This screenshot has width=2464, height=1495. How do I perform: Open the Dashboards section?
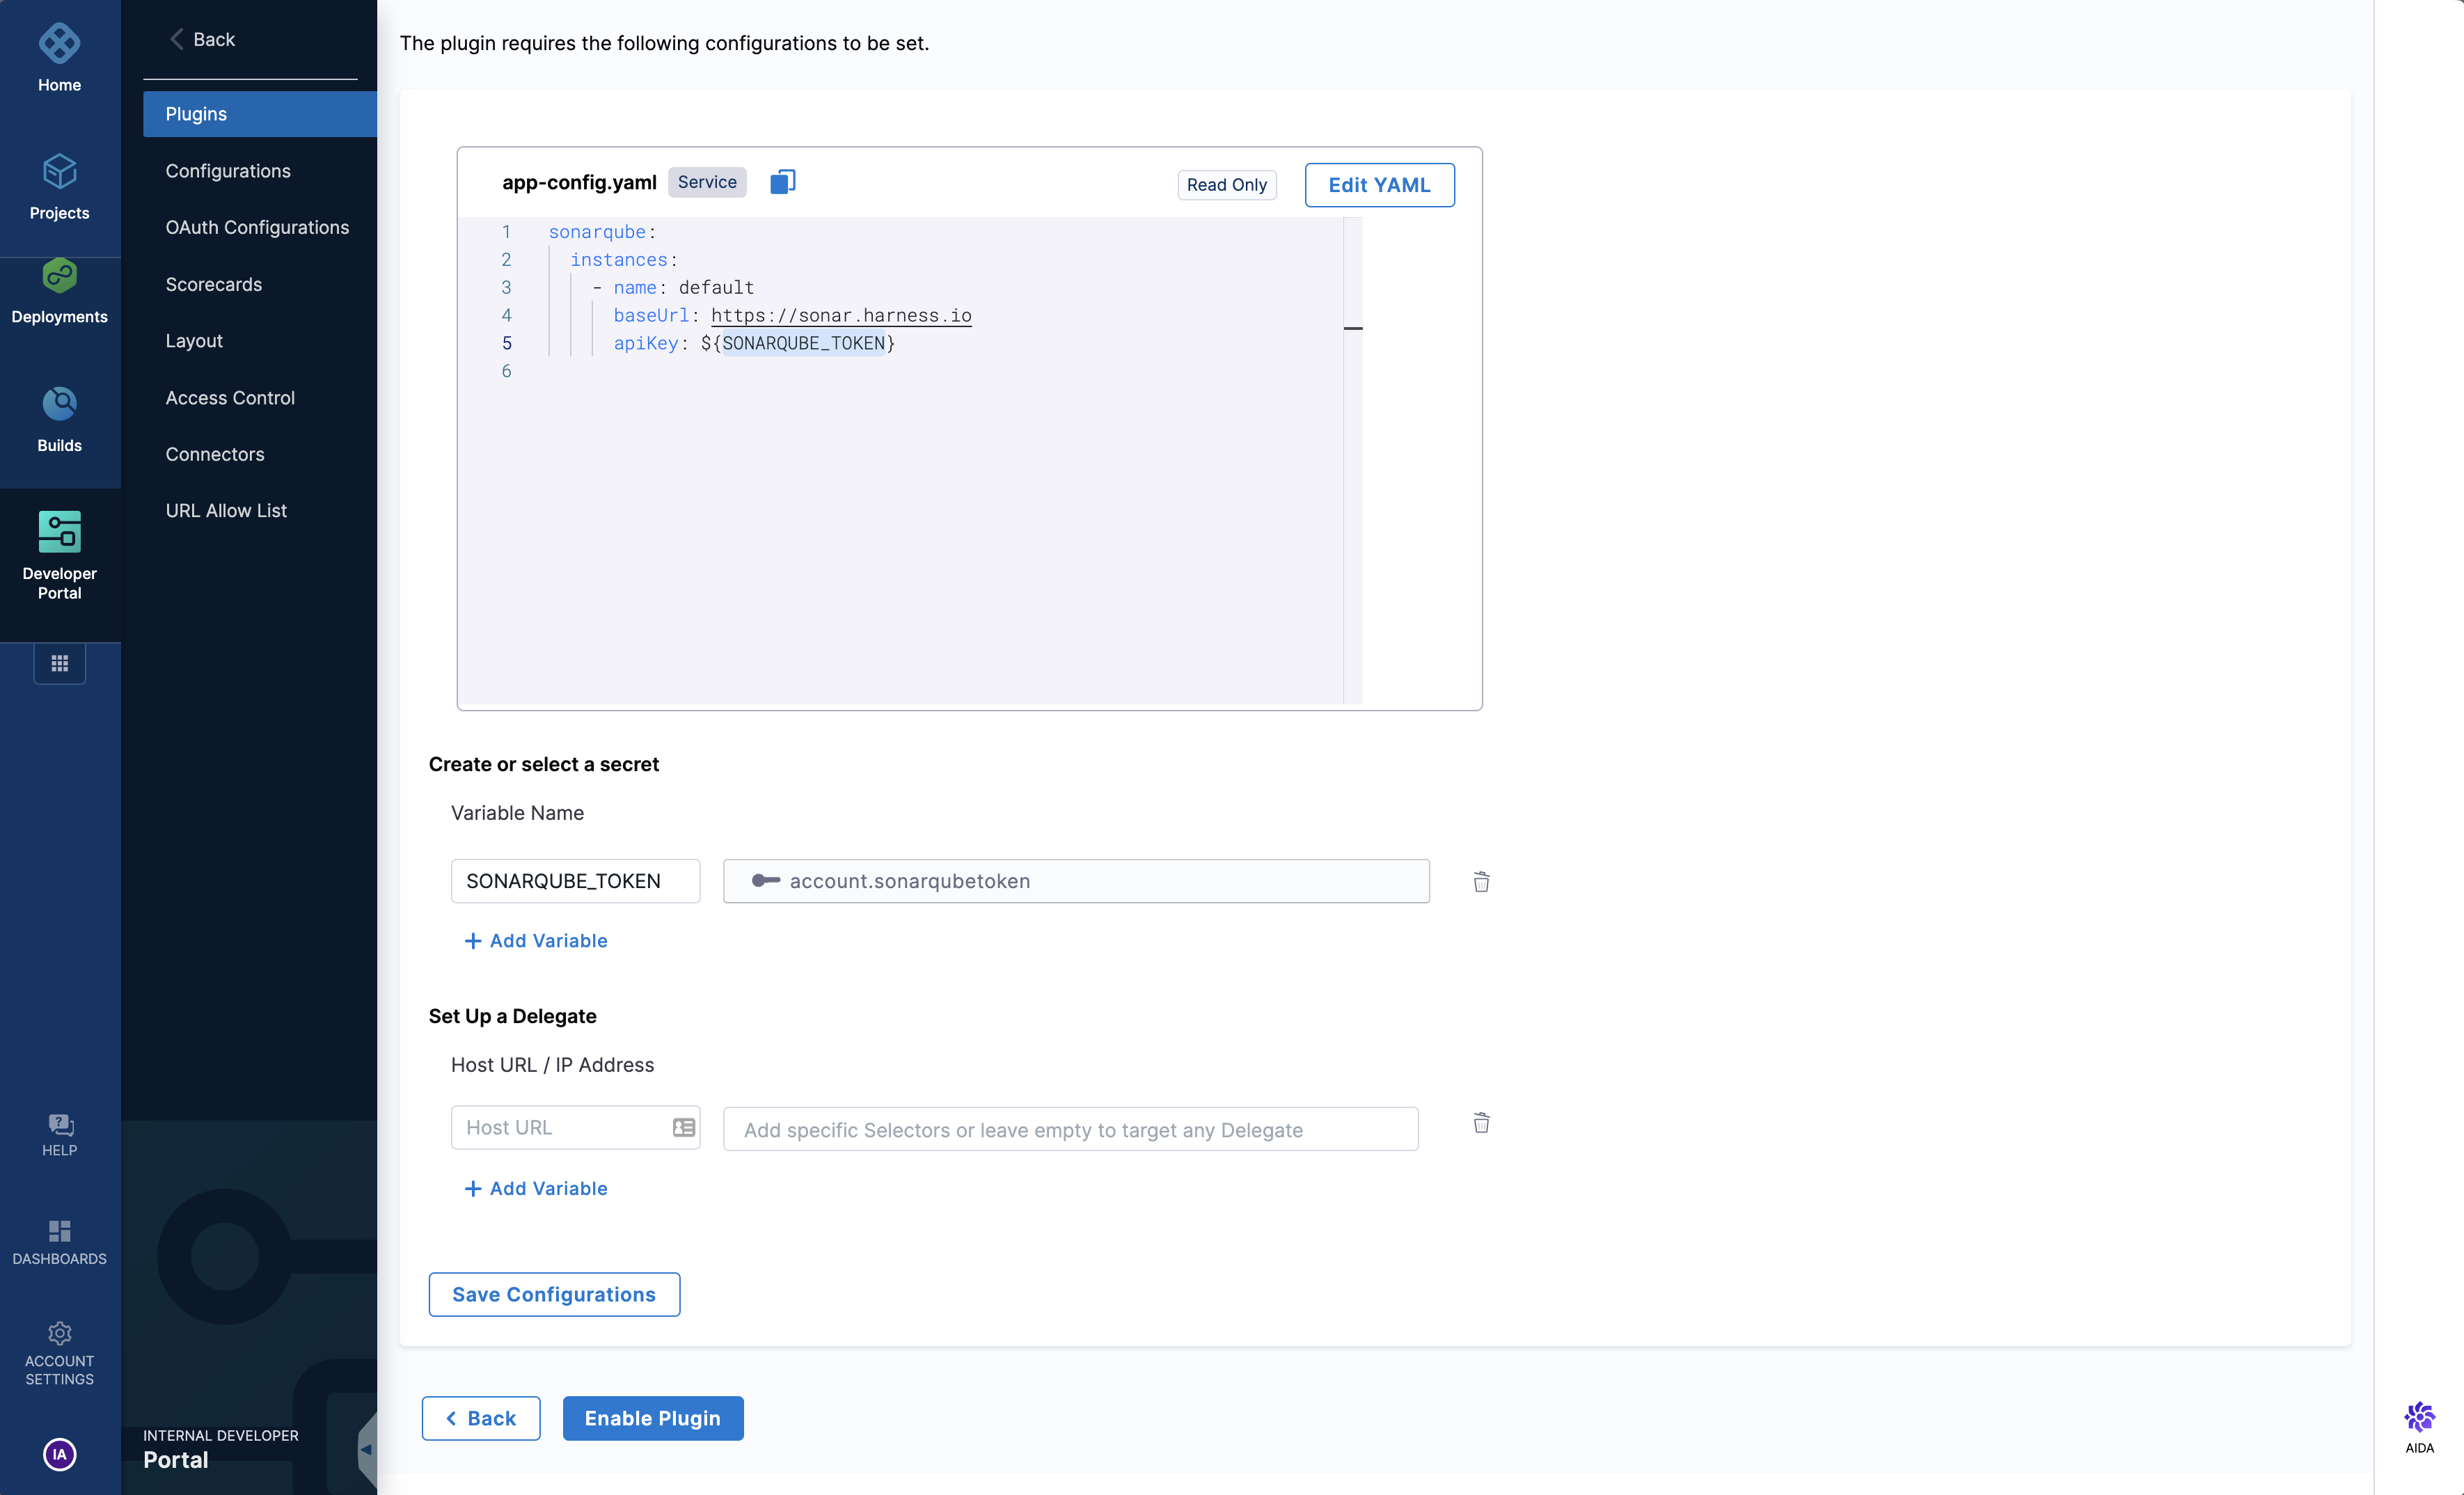pos(60,1241)
